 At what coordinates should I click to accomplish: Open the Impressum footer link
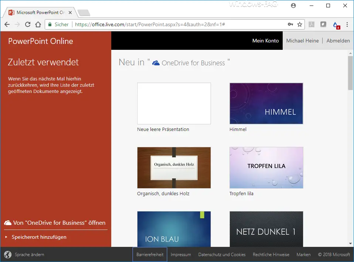(181, 255)
